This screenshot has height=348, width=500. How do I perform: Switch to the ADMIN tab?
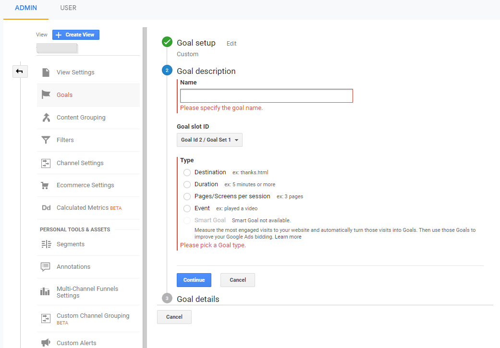[x=26, y=8]
